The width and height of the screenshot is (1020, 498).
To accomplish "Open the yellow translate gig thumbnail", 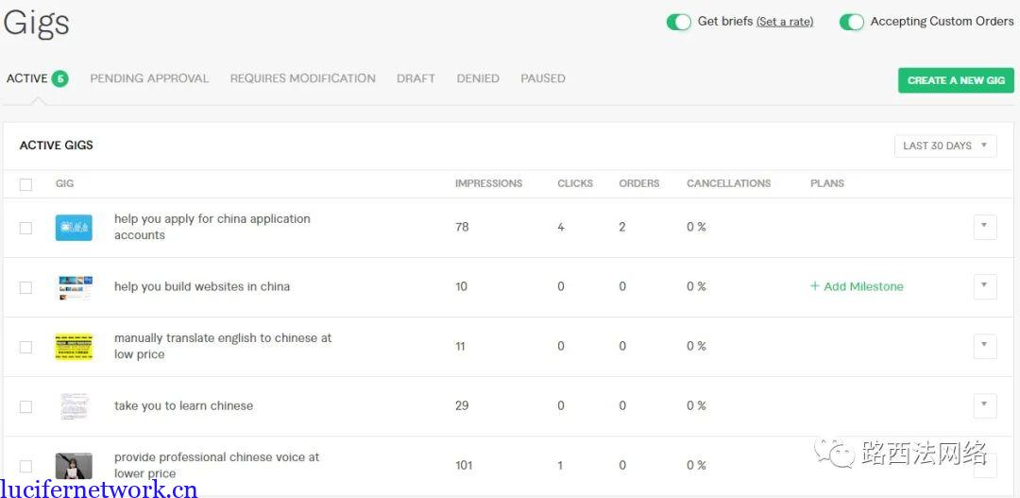I will coord(74,347).
